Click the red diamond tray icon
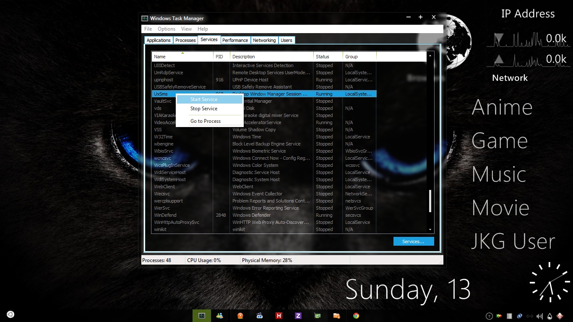This screenshot has width=573, height=322. [560, 316]
